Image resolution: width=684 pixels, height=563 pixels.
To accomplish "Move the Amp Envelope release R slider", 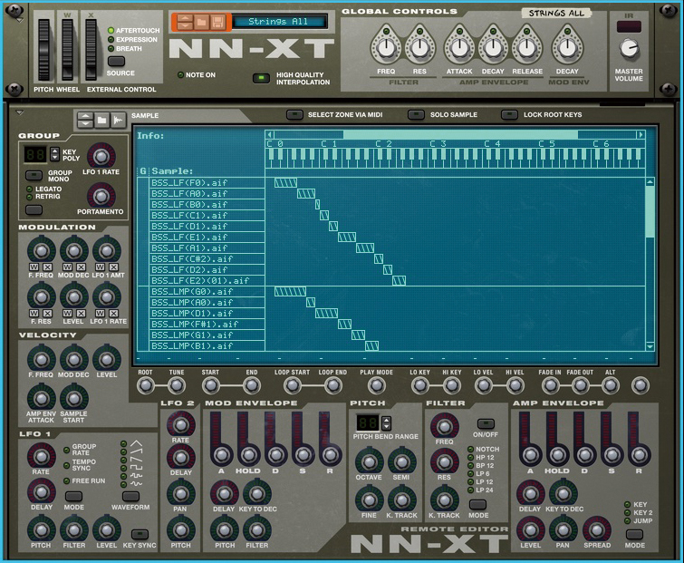I will pos(639,454).
